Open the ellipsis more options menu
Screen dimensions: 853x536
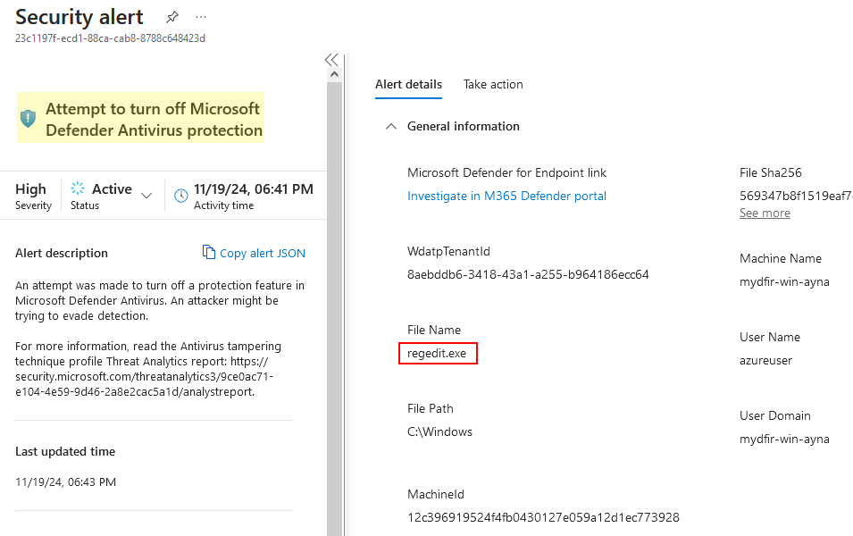click(201, 17)
